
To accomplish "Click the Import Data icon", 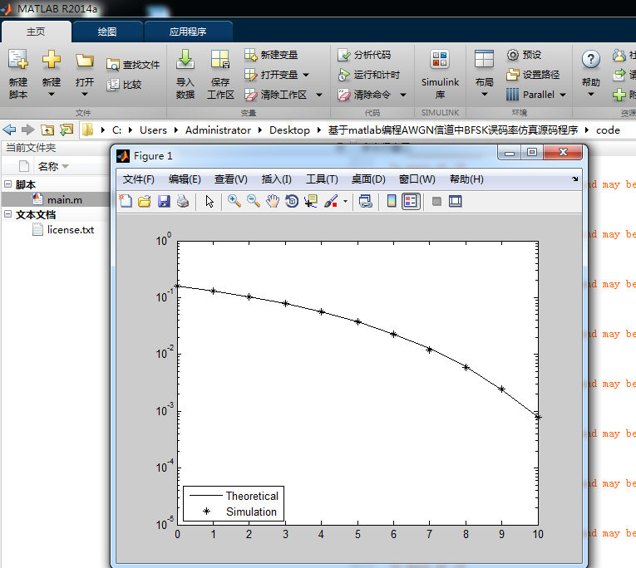I will pos(185,59).
